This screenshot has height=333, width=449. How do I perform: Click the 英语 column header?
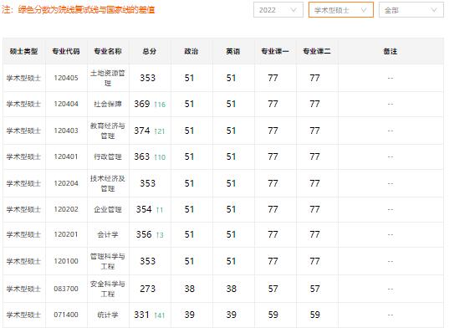tap(233, 51)
